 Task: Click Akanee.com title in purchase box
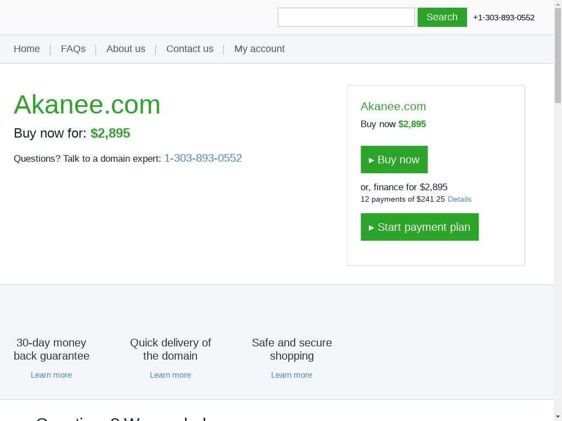[x=393, y=106]
